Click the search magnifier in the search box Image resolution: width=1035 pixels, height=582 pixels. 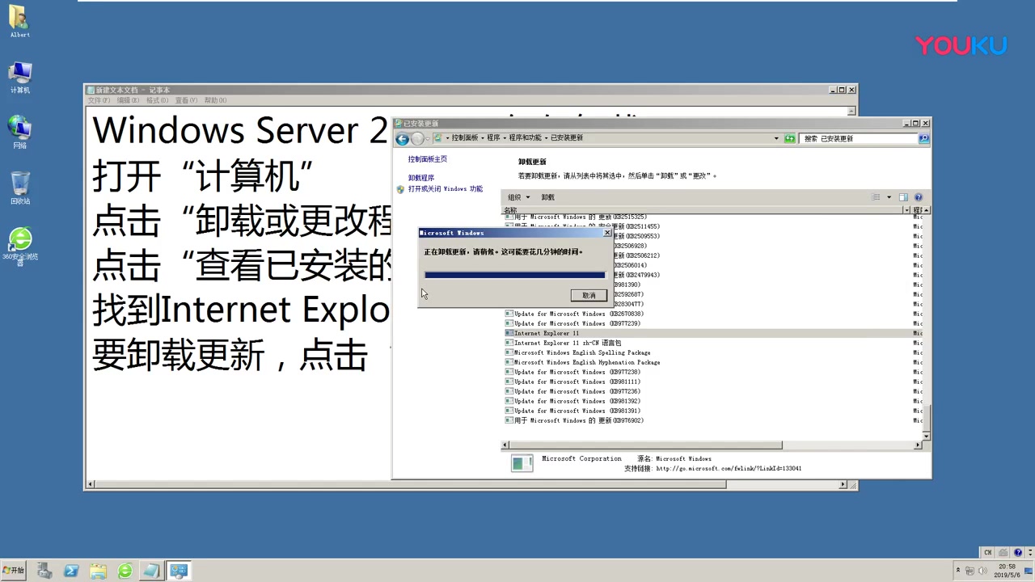click(923, 137)
